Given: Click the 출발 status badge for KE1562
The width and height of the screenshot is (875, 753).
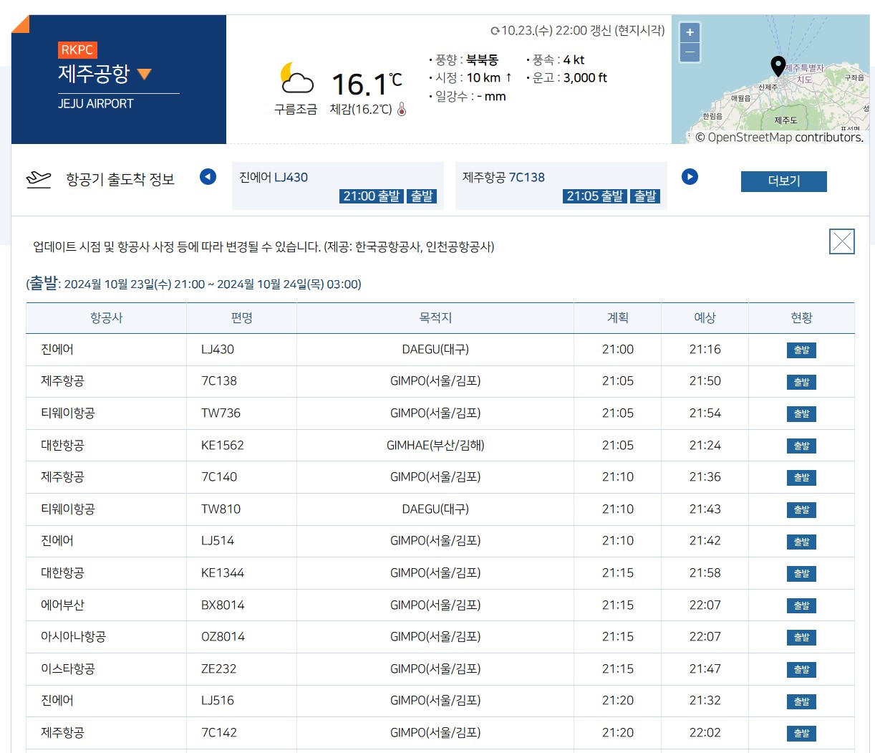Looking at the screenshot, I should [x=801, y=446].
